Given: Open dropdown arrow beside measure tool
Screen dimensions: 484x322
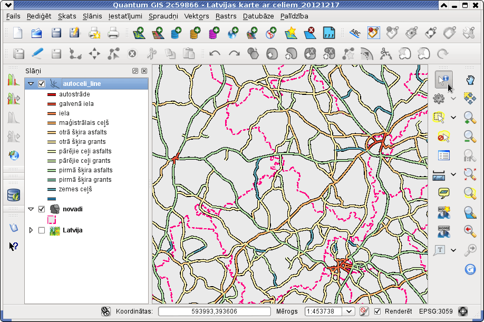Looking at the screenshot, I should [453, 174].
